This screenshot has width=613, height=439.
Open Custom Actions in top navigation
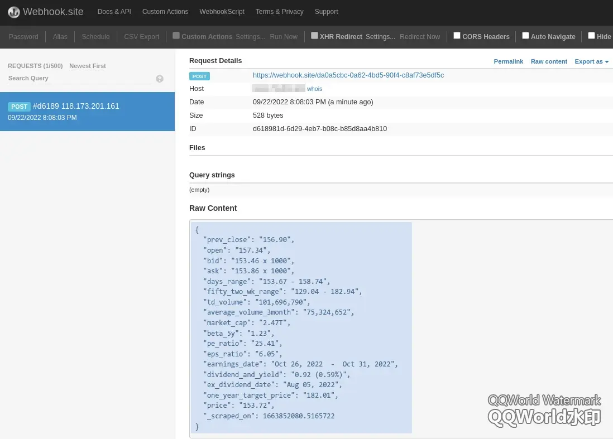tap(165, 12)
